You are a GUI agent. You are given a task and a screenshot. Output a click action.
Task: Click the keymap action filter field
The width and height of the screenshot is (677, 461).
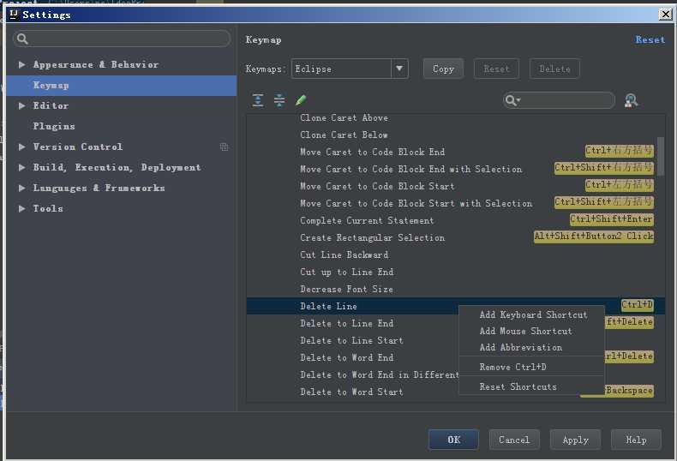(559, 100)
